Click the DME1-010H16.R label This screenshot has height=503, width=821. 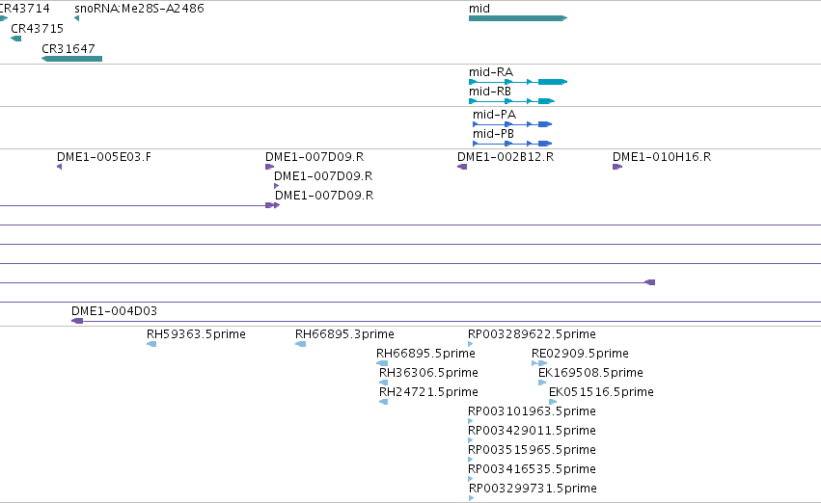click(x=662, y=157)
